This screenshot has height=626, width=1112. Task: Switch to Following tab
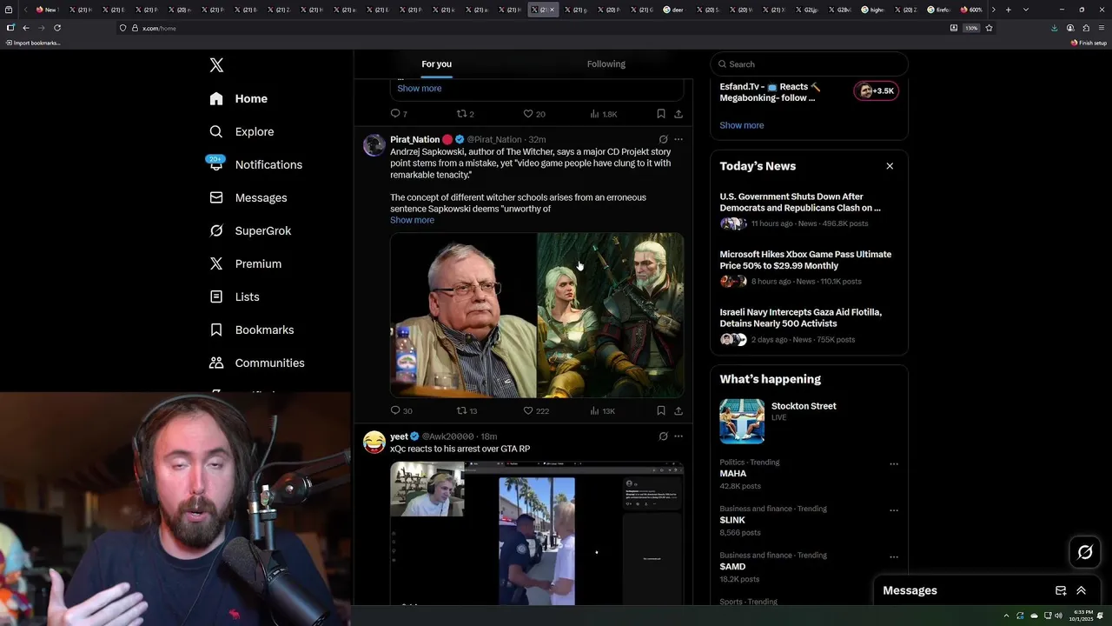point(606,64)
